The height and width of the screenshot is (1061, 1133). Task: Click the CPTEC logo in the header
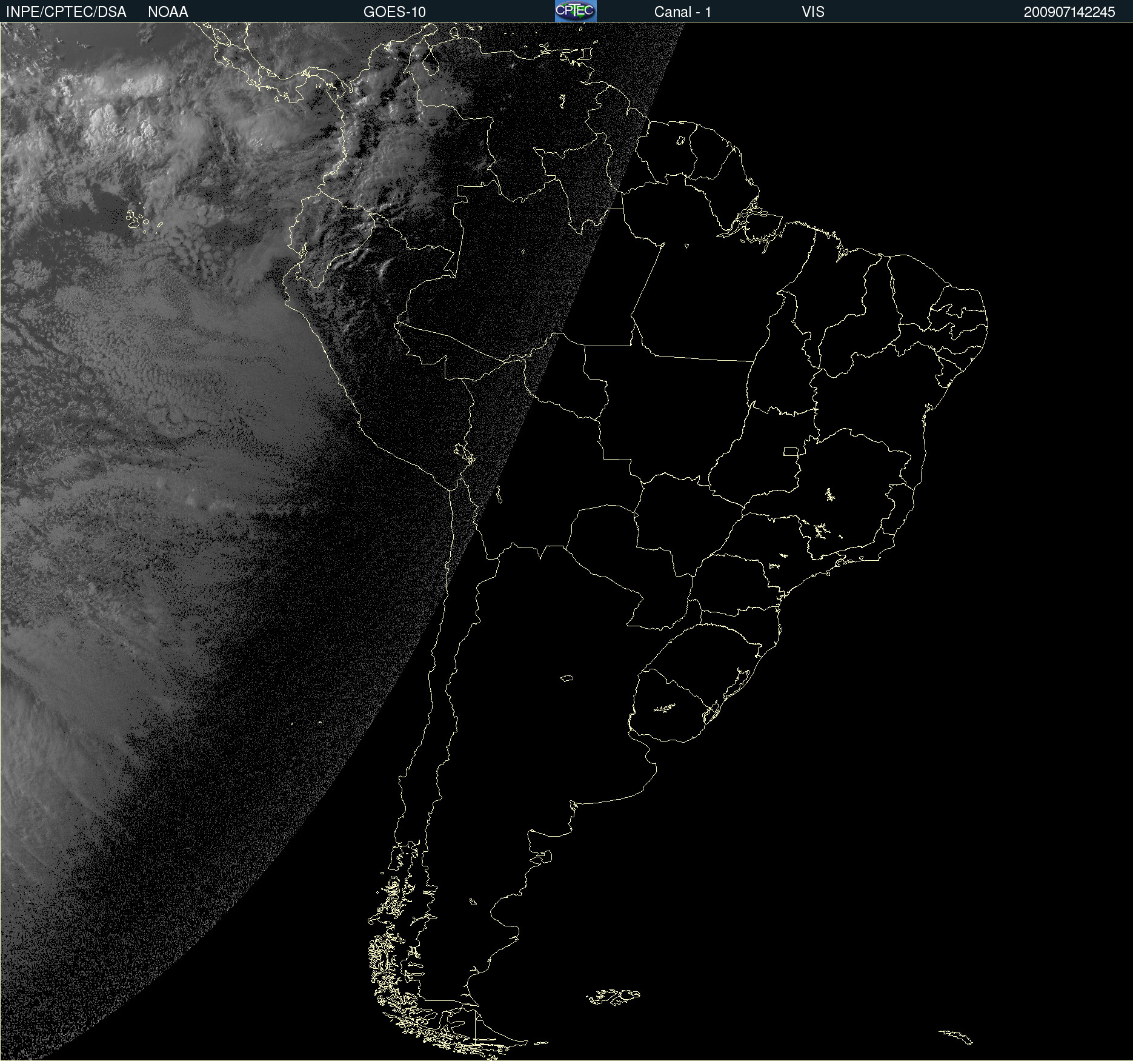point(576,11)
